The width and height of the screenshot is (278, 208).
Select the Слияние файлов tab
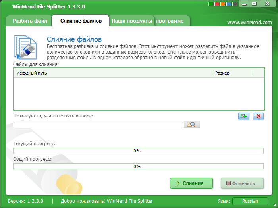click(81, 21)
